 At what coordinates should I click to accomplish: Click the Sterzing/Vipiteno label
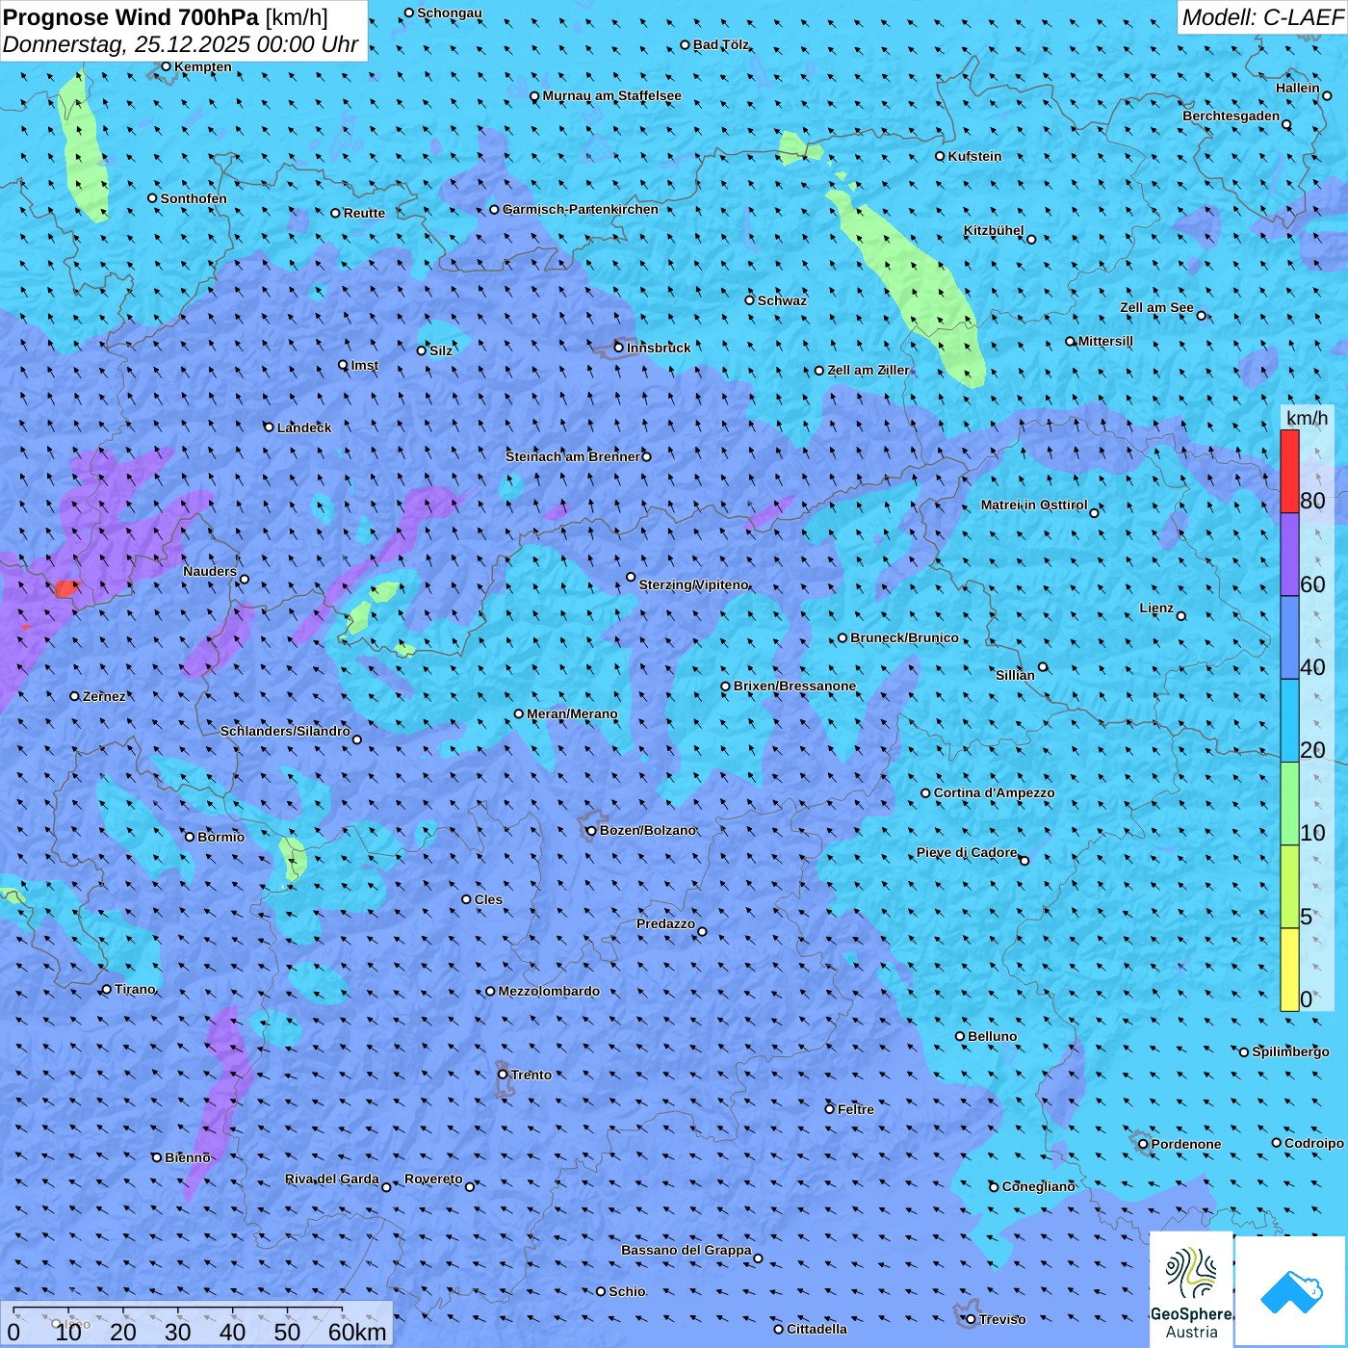tap(694, 585)
